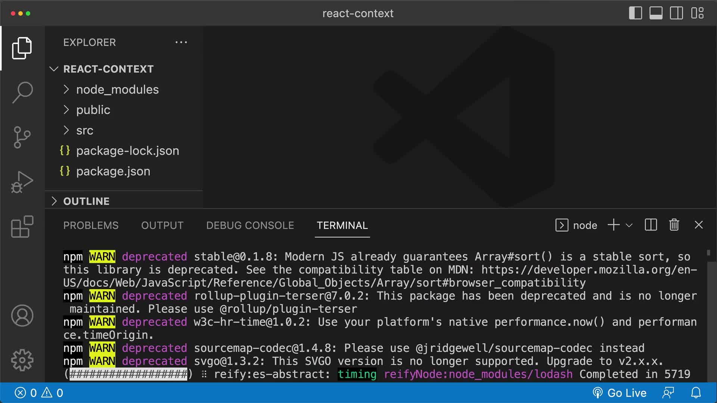Image resolution: width=717 pixels, height=403 pixels.
Task: Select the Search icon in the activity bar
Action: click(21, 91)
